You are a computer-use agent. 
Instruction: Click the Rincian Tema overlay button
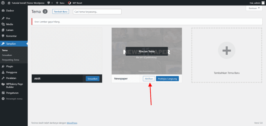(x=147, y=51)
